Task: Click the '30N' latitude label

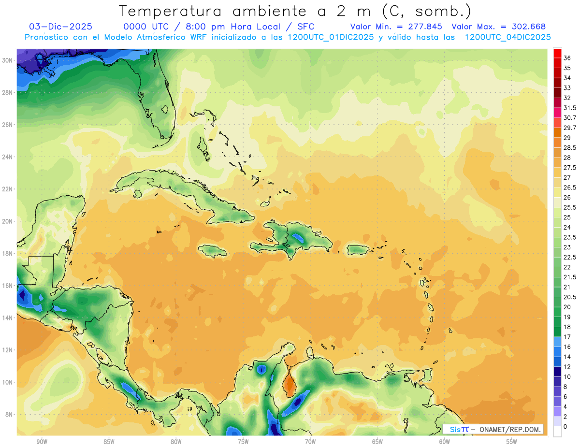Action: click(x=8, y=60)
